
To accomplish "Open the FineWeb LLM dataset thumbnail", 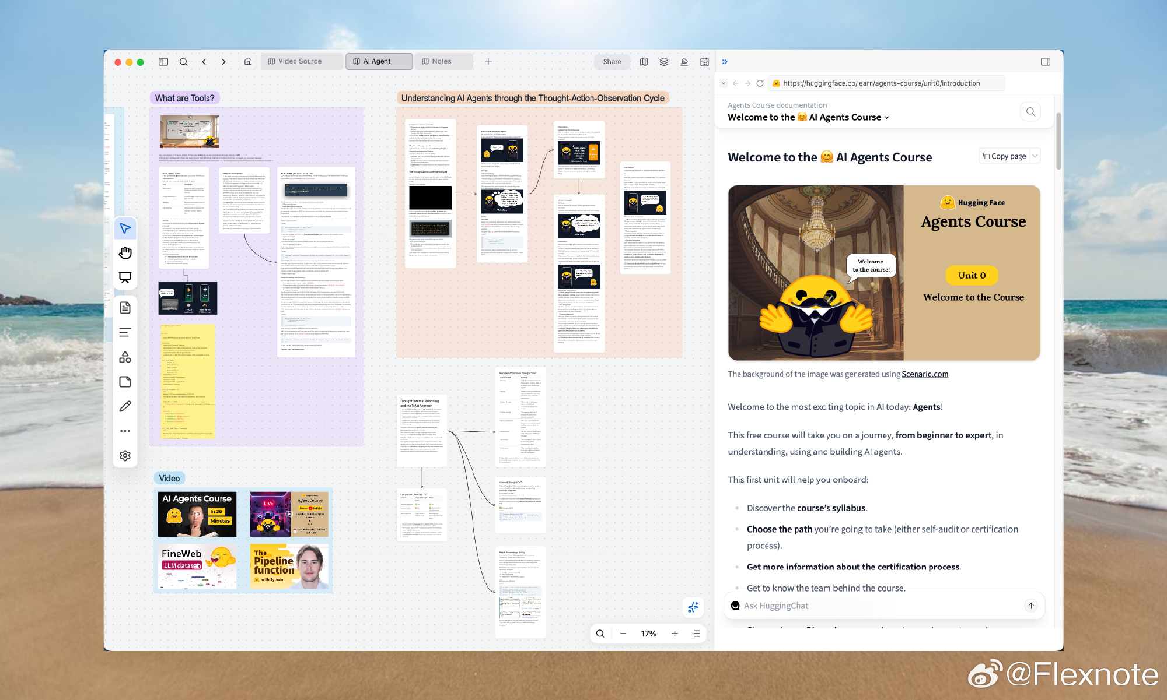I will tap(197, 567).
